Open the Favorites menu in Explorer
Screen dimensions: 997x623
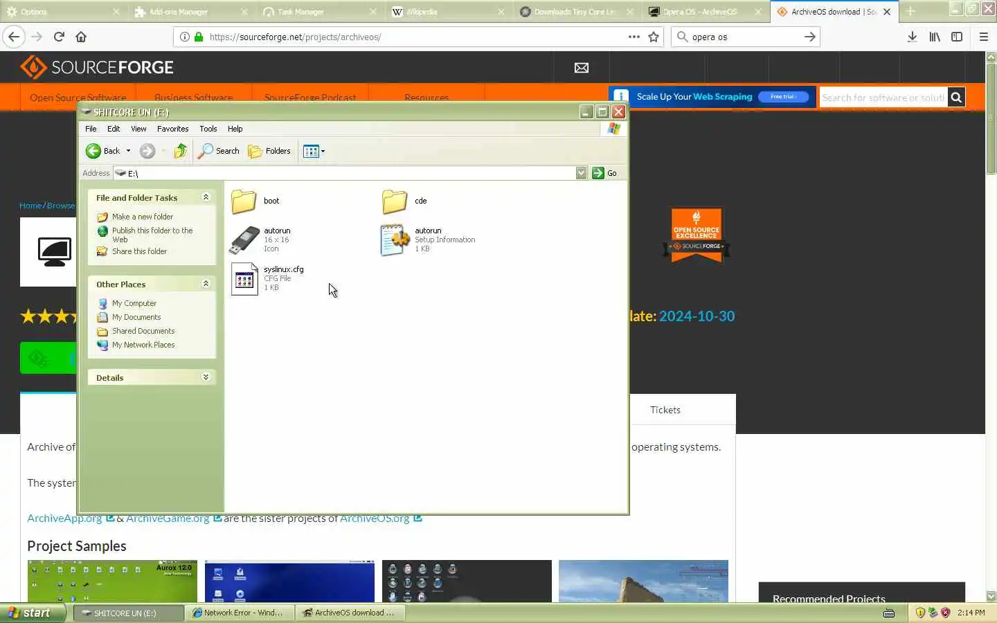172,129
